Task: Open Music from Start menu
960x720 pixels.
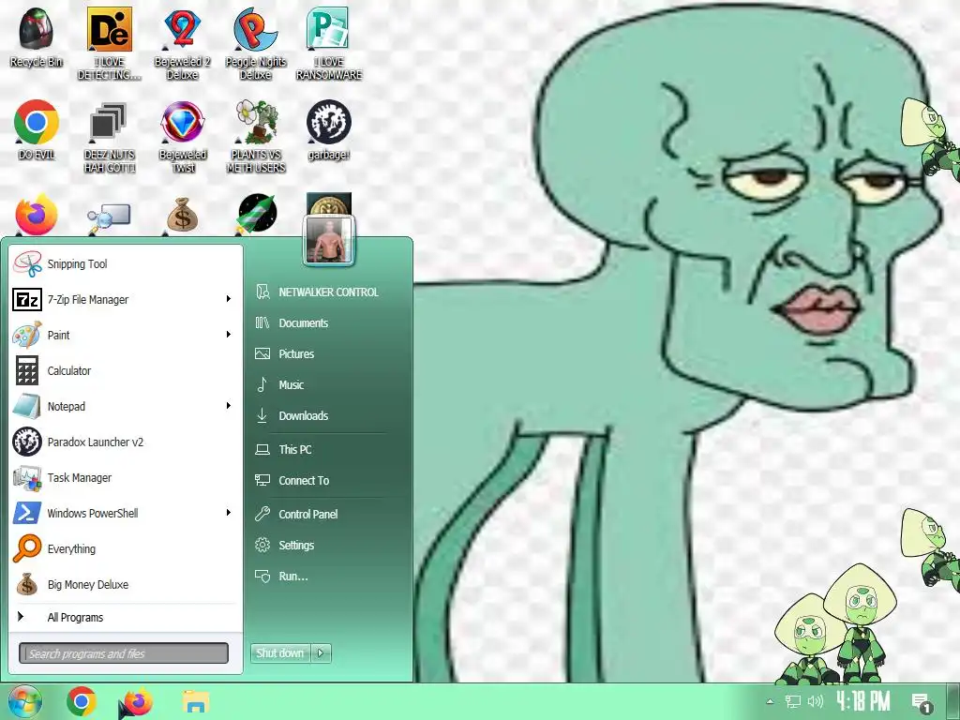Action: point(328,384)
